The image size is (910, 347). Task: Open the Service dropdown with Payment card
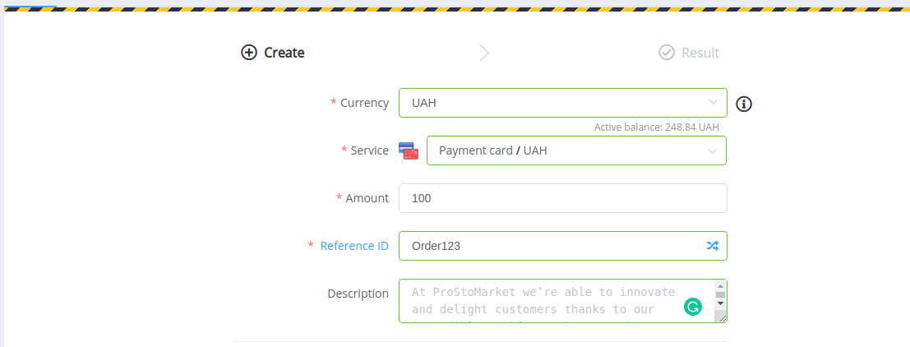(x=567, y=150)
